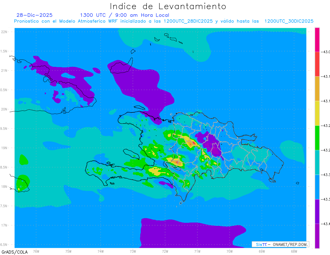Viewport: 330px width, 255px height.
Task: Click the '21N' latitude label
Action: [x=4, y=70]
